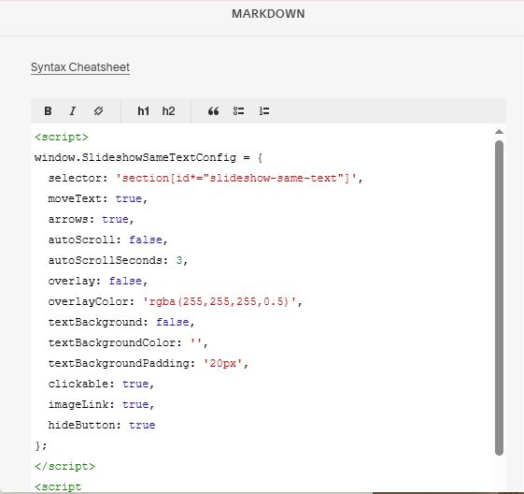524x494 pixels.
Task: Insert a bulleted list
Action: tap(238, 110)
